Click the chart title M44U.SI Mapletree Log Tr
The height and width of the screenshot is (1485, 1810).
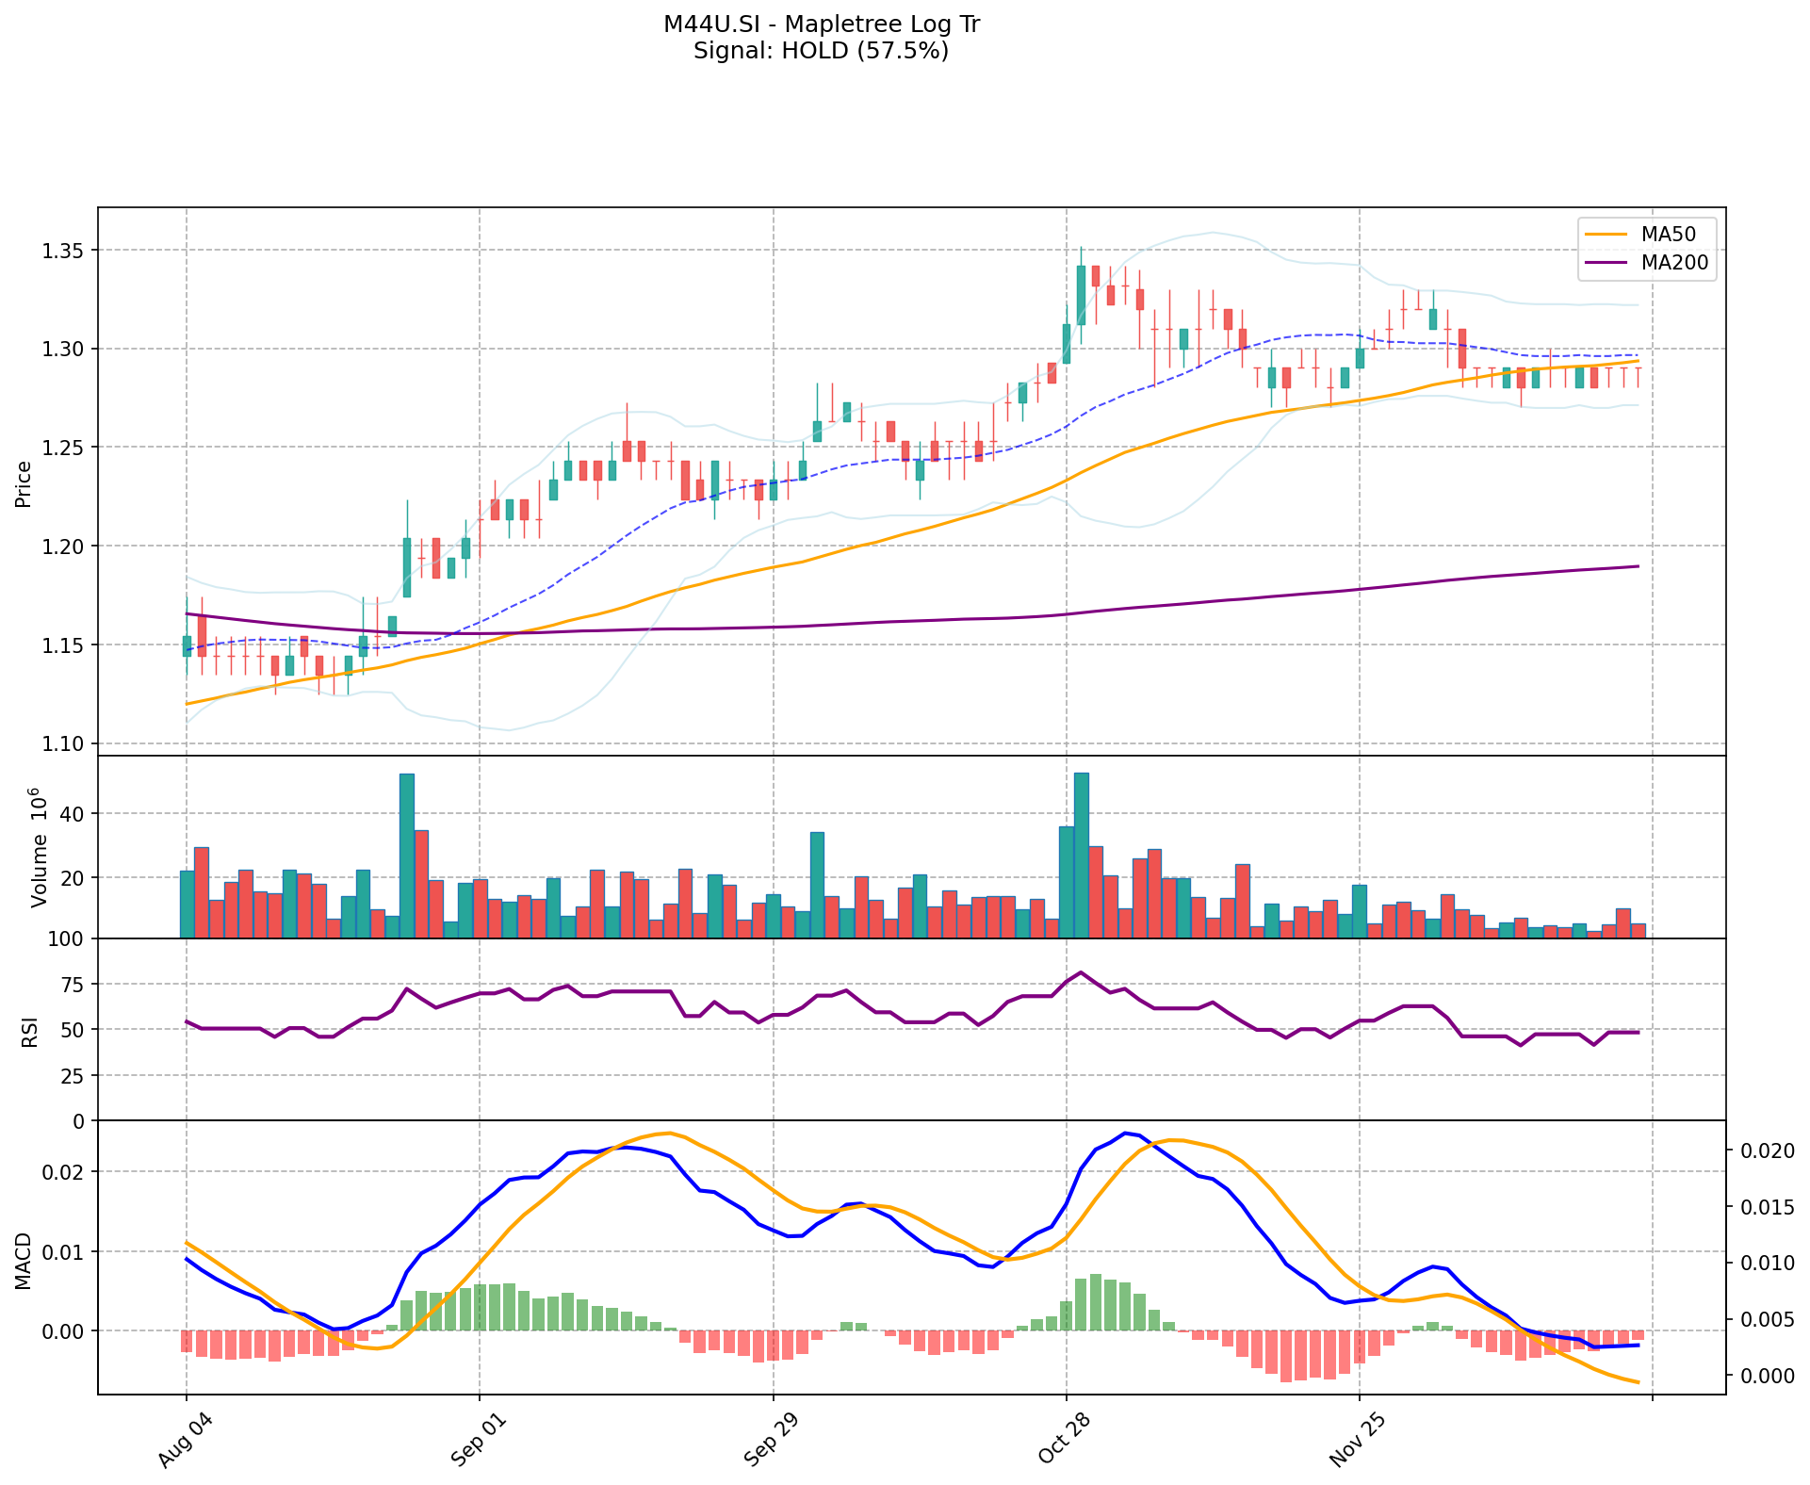coord(821,24)
